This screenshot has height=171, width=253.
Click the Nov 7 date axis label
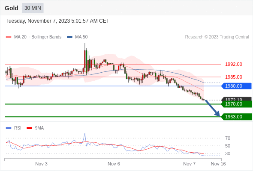189,164
